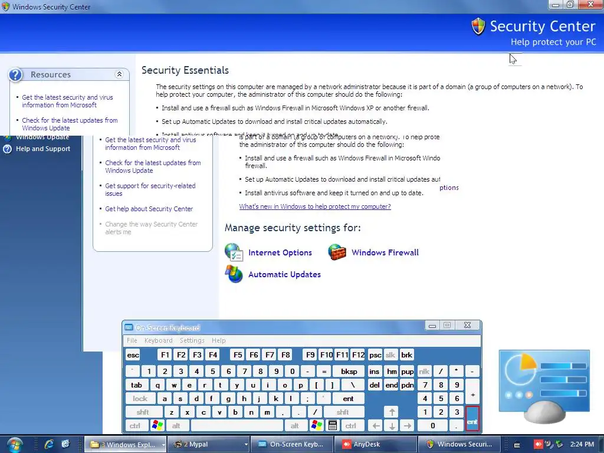Click left Windows logo key on keyboard
Image resolution: width=604 pixels, height=453 pixels.
[x=157, y=426]
